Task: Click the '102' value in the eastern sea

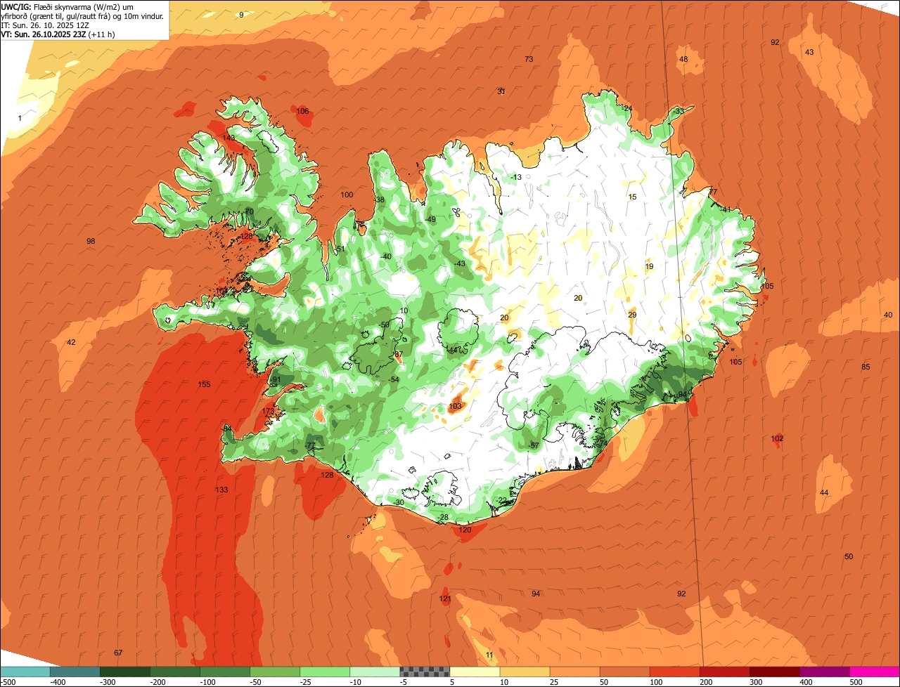Action: tap(777, 438)
